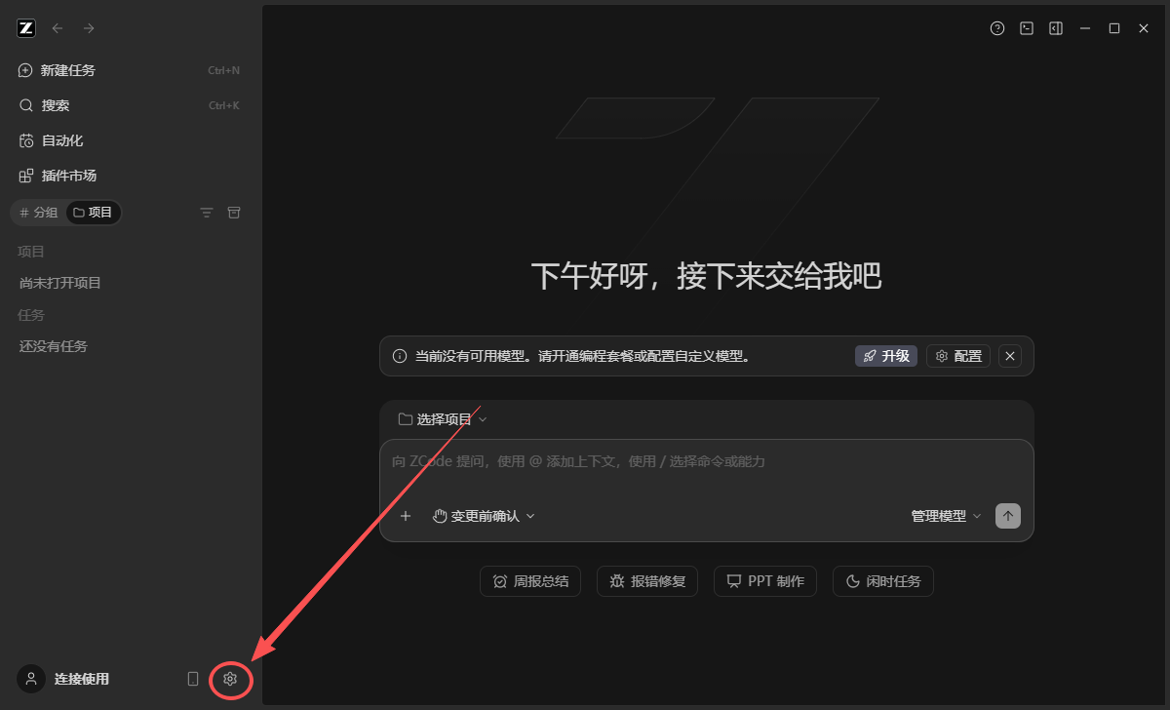Choose the PPT 制作 suggestion
Screen dimensions: 1170x710
(765, 581)
